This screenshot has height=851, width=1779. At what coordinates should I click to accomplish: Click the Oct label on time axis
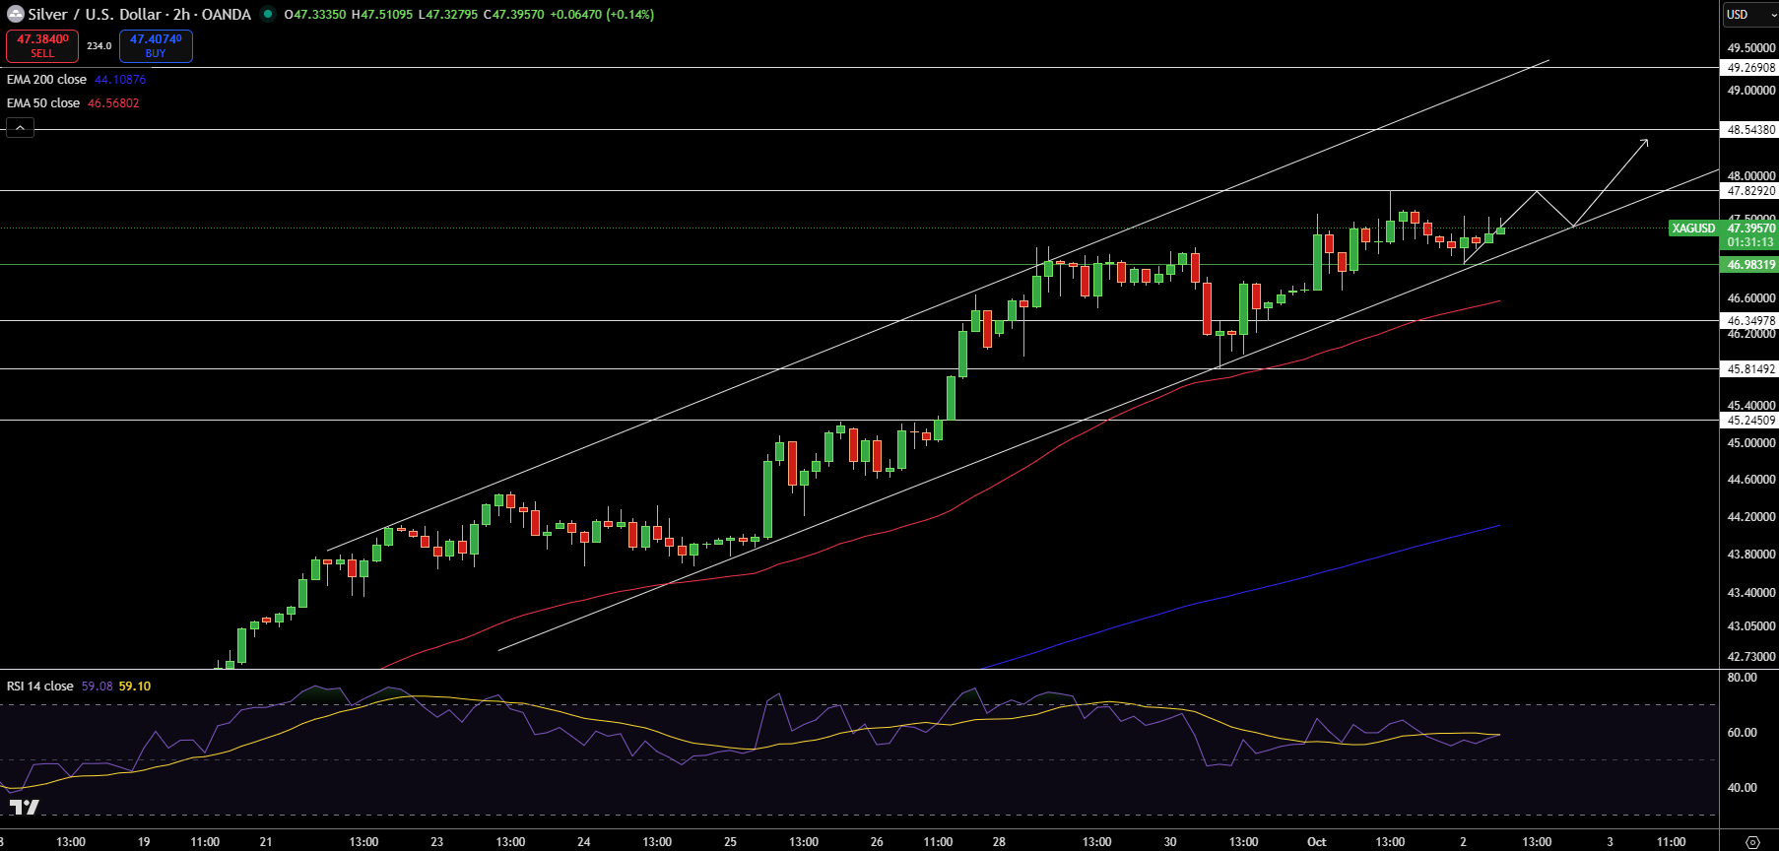pyautogui.click(x=1316, y=842)
